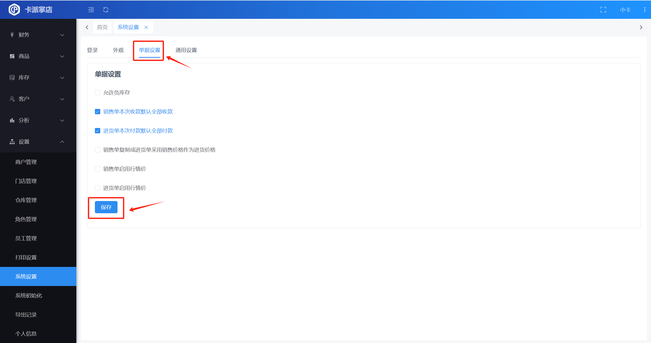Click the refresh icon in header

point(106,10)
